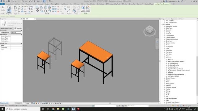This screenshot has height=111, width=198.
Task: Open the Annotate ribbon tab
Action: point(41,4)
